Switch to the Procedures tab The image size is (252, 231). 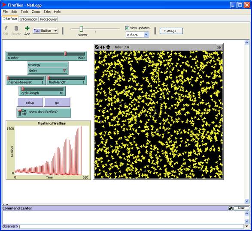[x=48, y=19]
